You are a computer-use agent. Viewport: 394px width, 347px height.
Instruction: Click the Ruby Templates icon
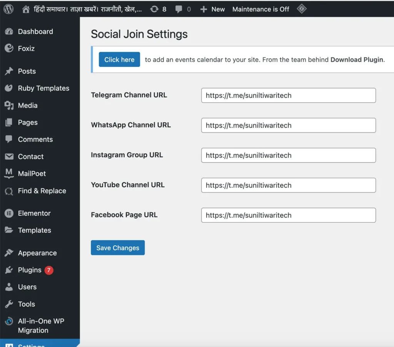point(9,88)
